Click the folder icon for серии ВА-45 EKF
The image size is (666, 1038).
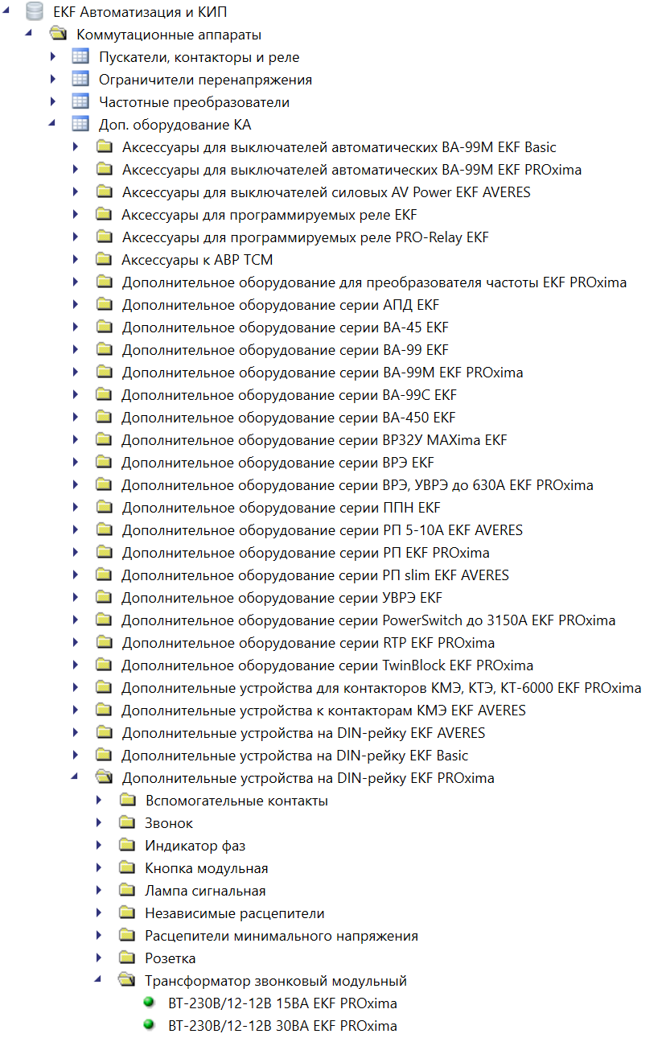103,327
